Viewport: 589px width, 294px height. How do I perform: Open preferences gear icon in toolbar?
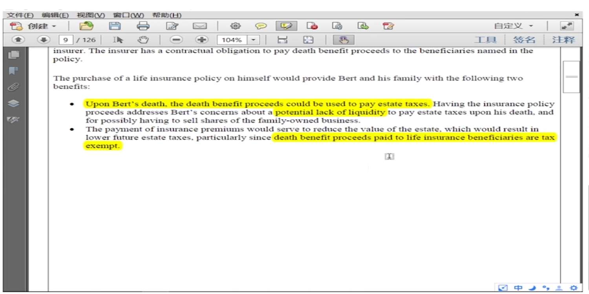235,26
